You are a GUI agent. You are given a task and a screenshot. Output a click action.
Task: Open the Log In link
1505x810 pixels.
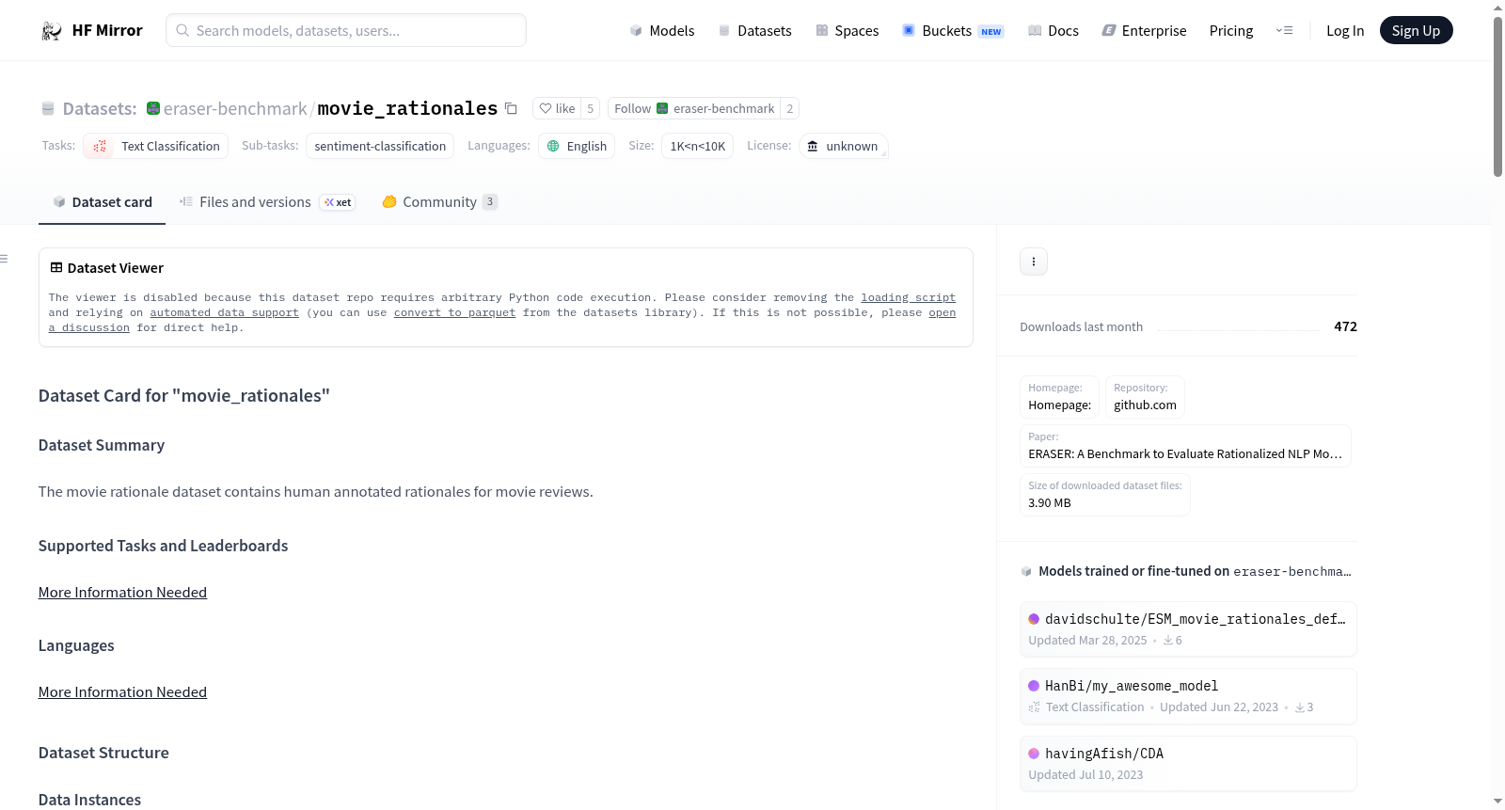click(x=1345, y=30)
